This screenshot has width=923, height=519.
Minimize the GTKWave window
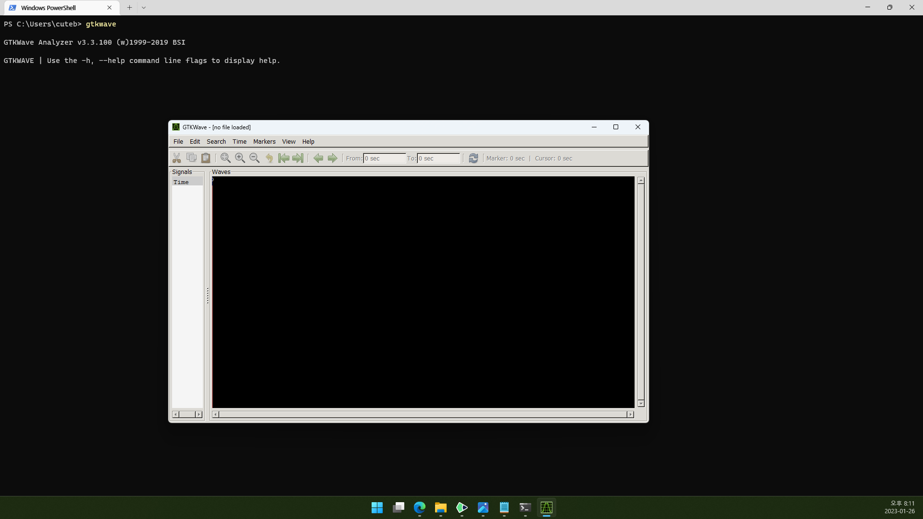click(x=594, y=127)
